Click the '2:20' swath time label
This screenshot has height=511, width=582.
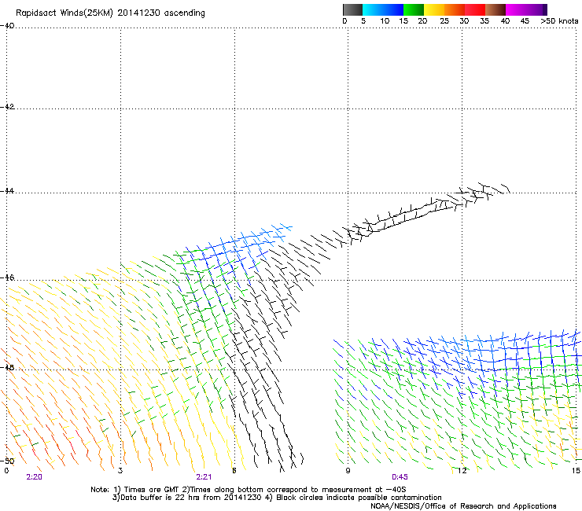pyautogui.click(x=34, y=477)
